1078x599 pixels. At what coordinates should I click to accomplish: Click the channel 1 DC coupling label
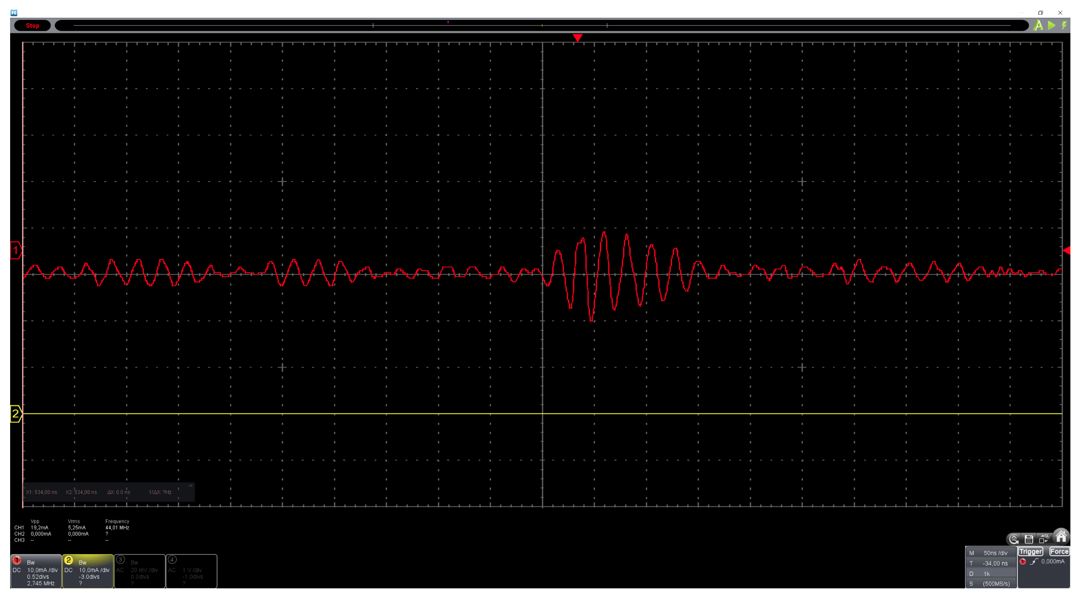[17, 570]
